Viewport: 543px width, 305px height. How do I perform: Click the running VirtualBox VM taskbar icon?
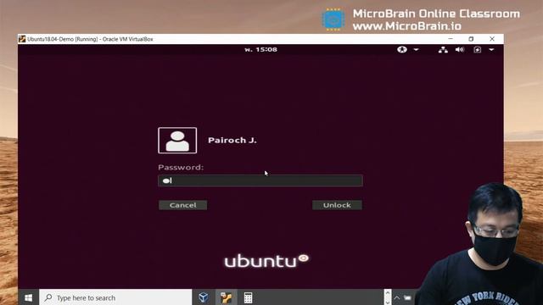pyautogui.click(x=226, y=297)
